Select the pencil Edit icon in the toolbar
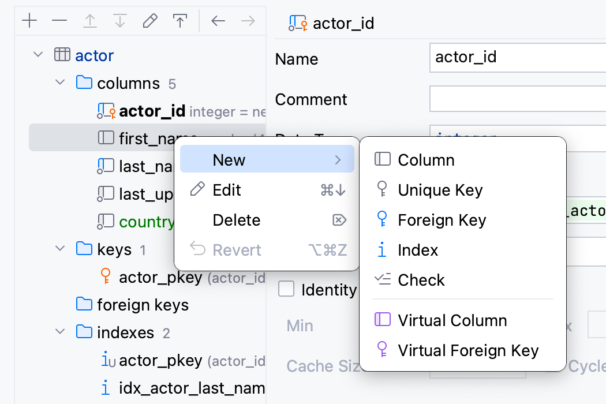Viewport: 606px width, 404px height. (150, 21)
